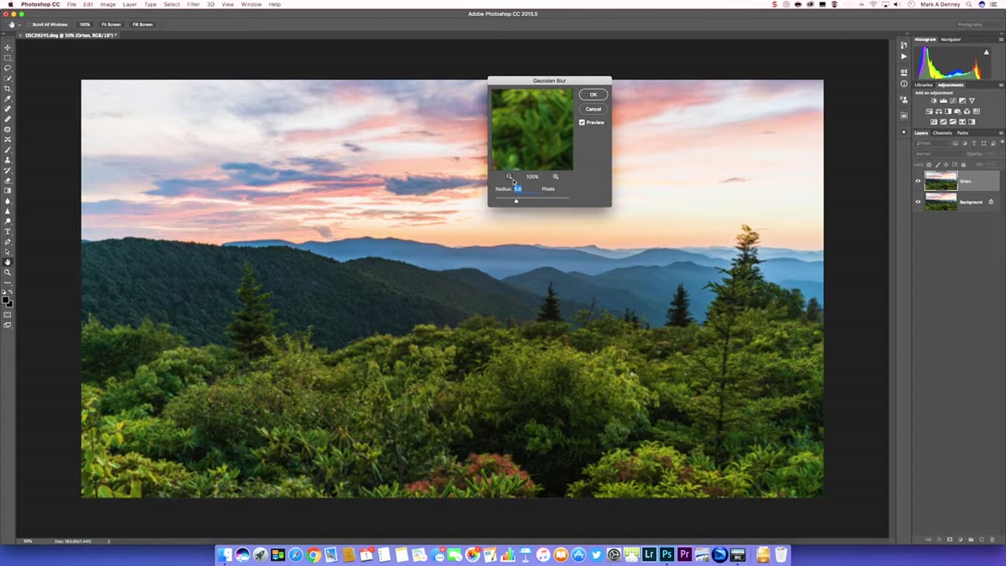Viewport: 1006px width, 566px height.
Task: Switch to the Navigator tab
Action: [x=951, y=39]
